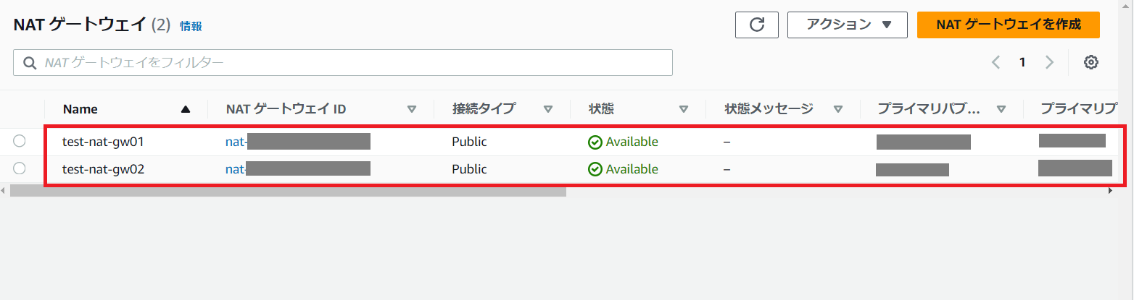Open the 情報 info link
1134x300 pixels.
[191, 26]
